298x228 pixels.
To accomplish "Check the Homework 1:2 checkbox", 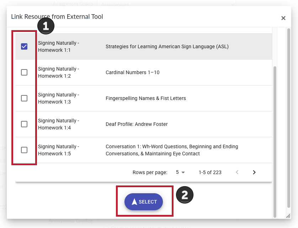I will (x=24, y=72).
